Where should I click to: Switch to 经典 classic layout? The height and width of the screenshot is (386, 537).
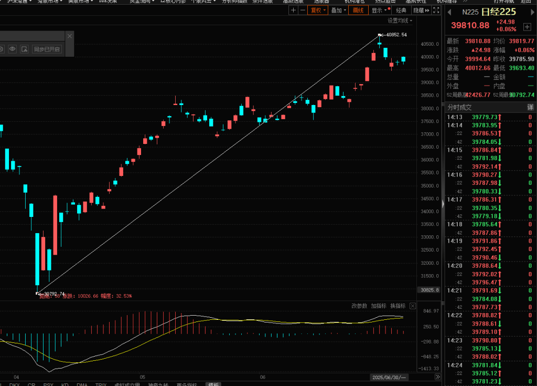(x=401, y=11)
